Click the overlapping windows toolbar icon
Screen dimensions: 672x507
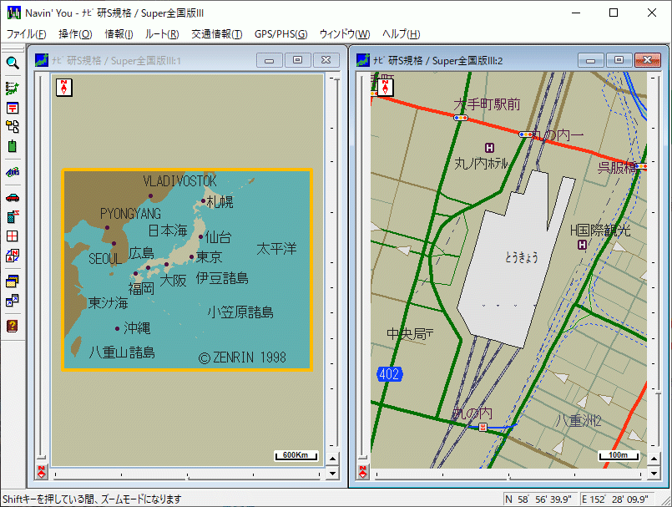point(13,300)
